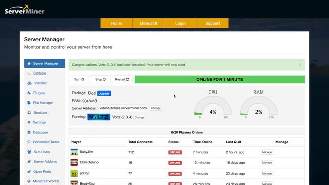This screenshot has height=185, width=329.
Task: Click the Settings gear icon
Action: [x=29, y=122]
